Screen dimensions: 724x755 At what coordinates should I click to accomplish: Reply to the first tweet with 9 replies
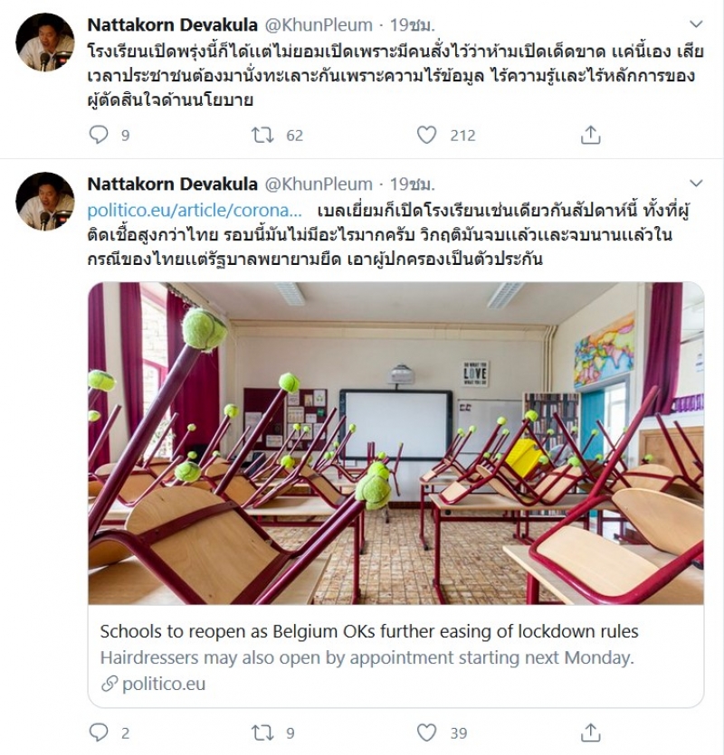click(99, 135)
